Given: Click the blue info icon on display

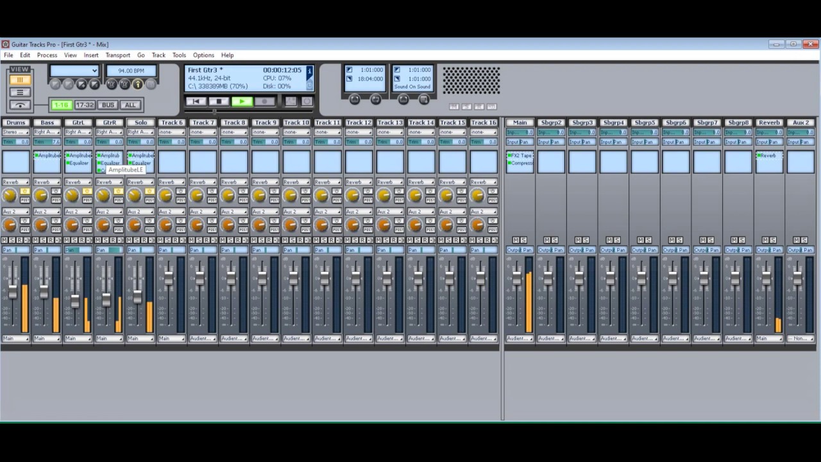Looking at the screenshot, I should [310, 71].
